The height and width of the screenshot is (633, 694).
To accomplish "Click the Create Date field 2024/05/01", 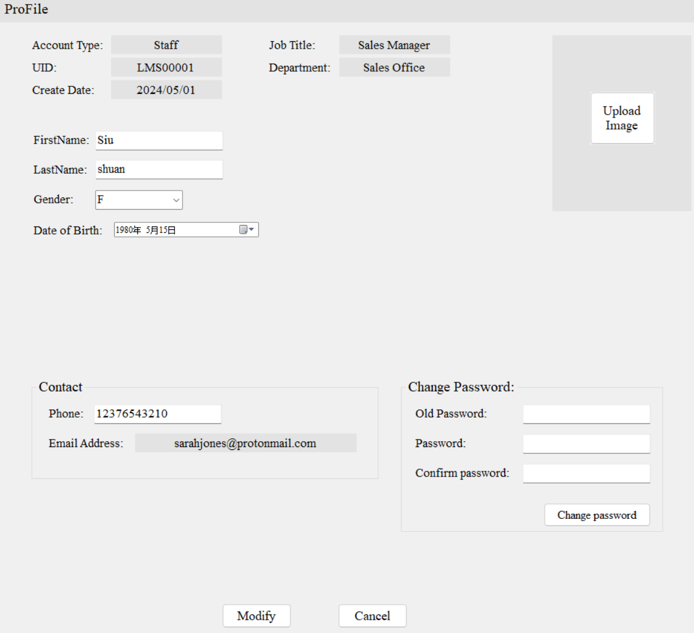I will pos(166,90).
